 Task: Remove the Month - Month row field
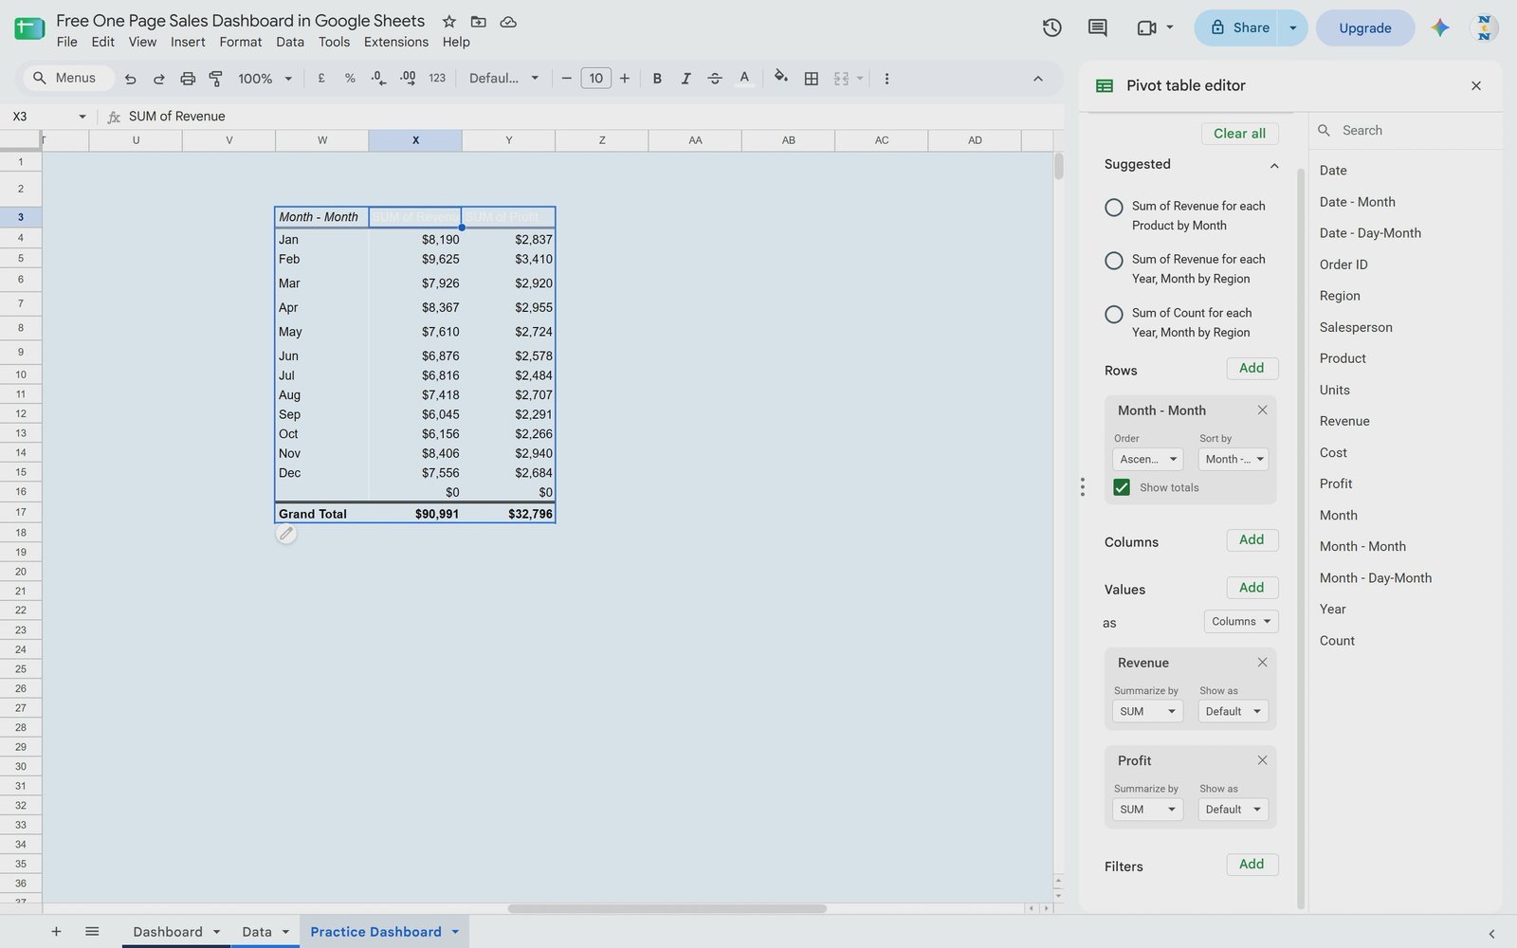tap(1262, 410)
